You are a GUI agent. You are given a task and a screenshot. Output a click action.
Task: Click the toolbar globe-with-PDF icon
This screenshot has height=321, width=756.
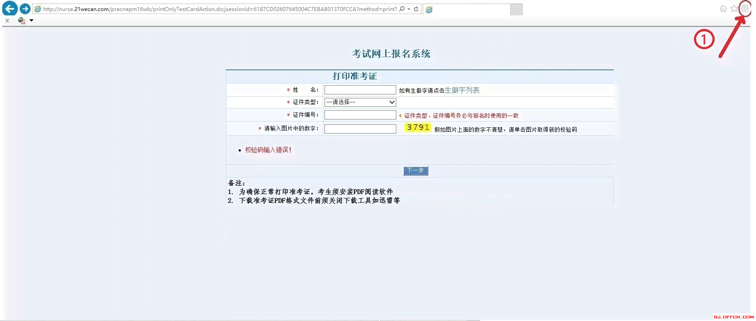click(x=21, y=21)
